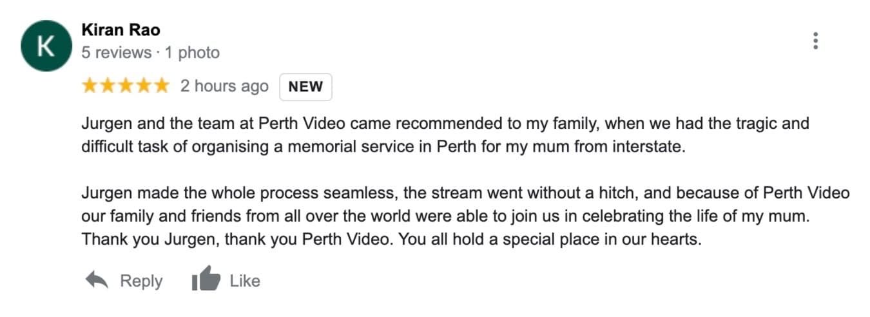Viewport: 870px width, 317px height.
Task: Open Kiran Rao's green K avatar
Action: tap(45, 45)
